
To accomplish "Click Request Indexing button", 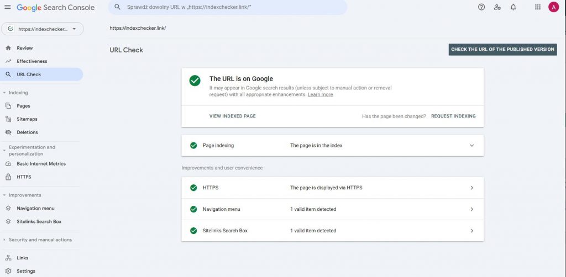I will coord(453,116).
